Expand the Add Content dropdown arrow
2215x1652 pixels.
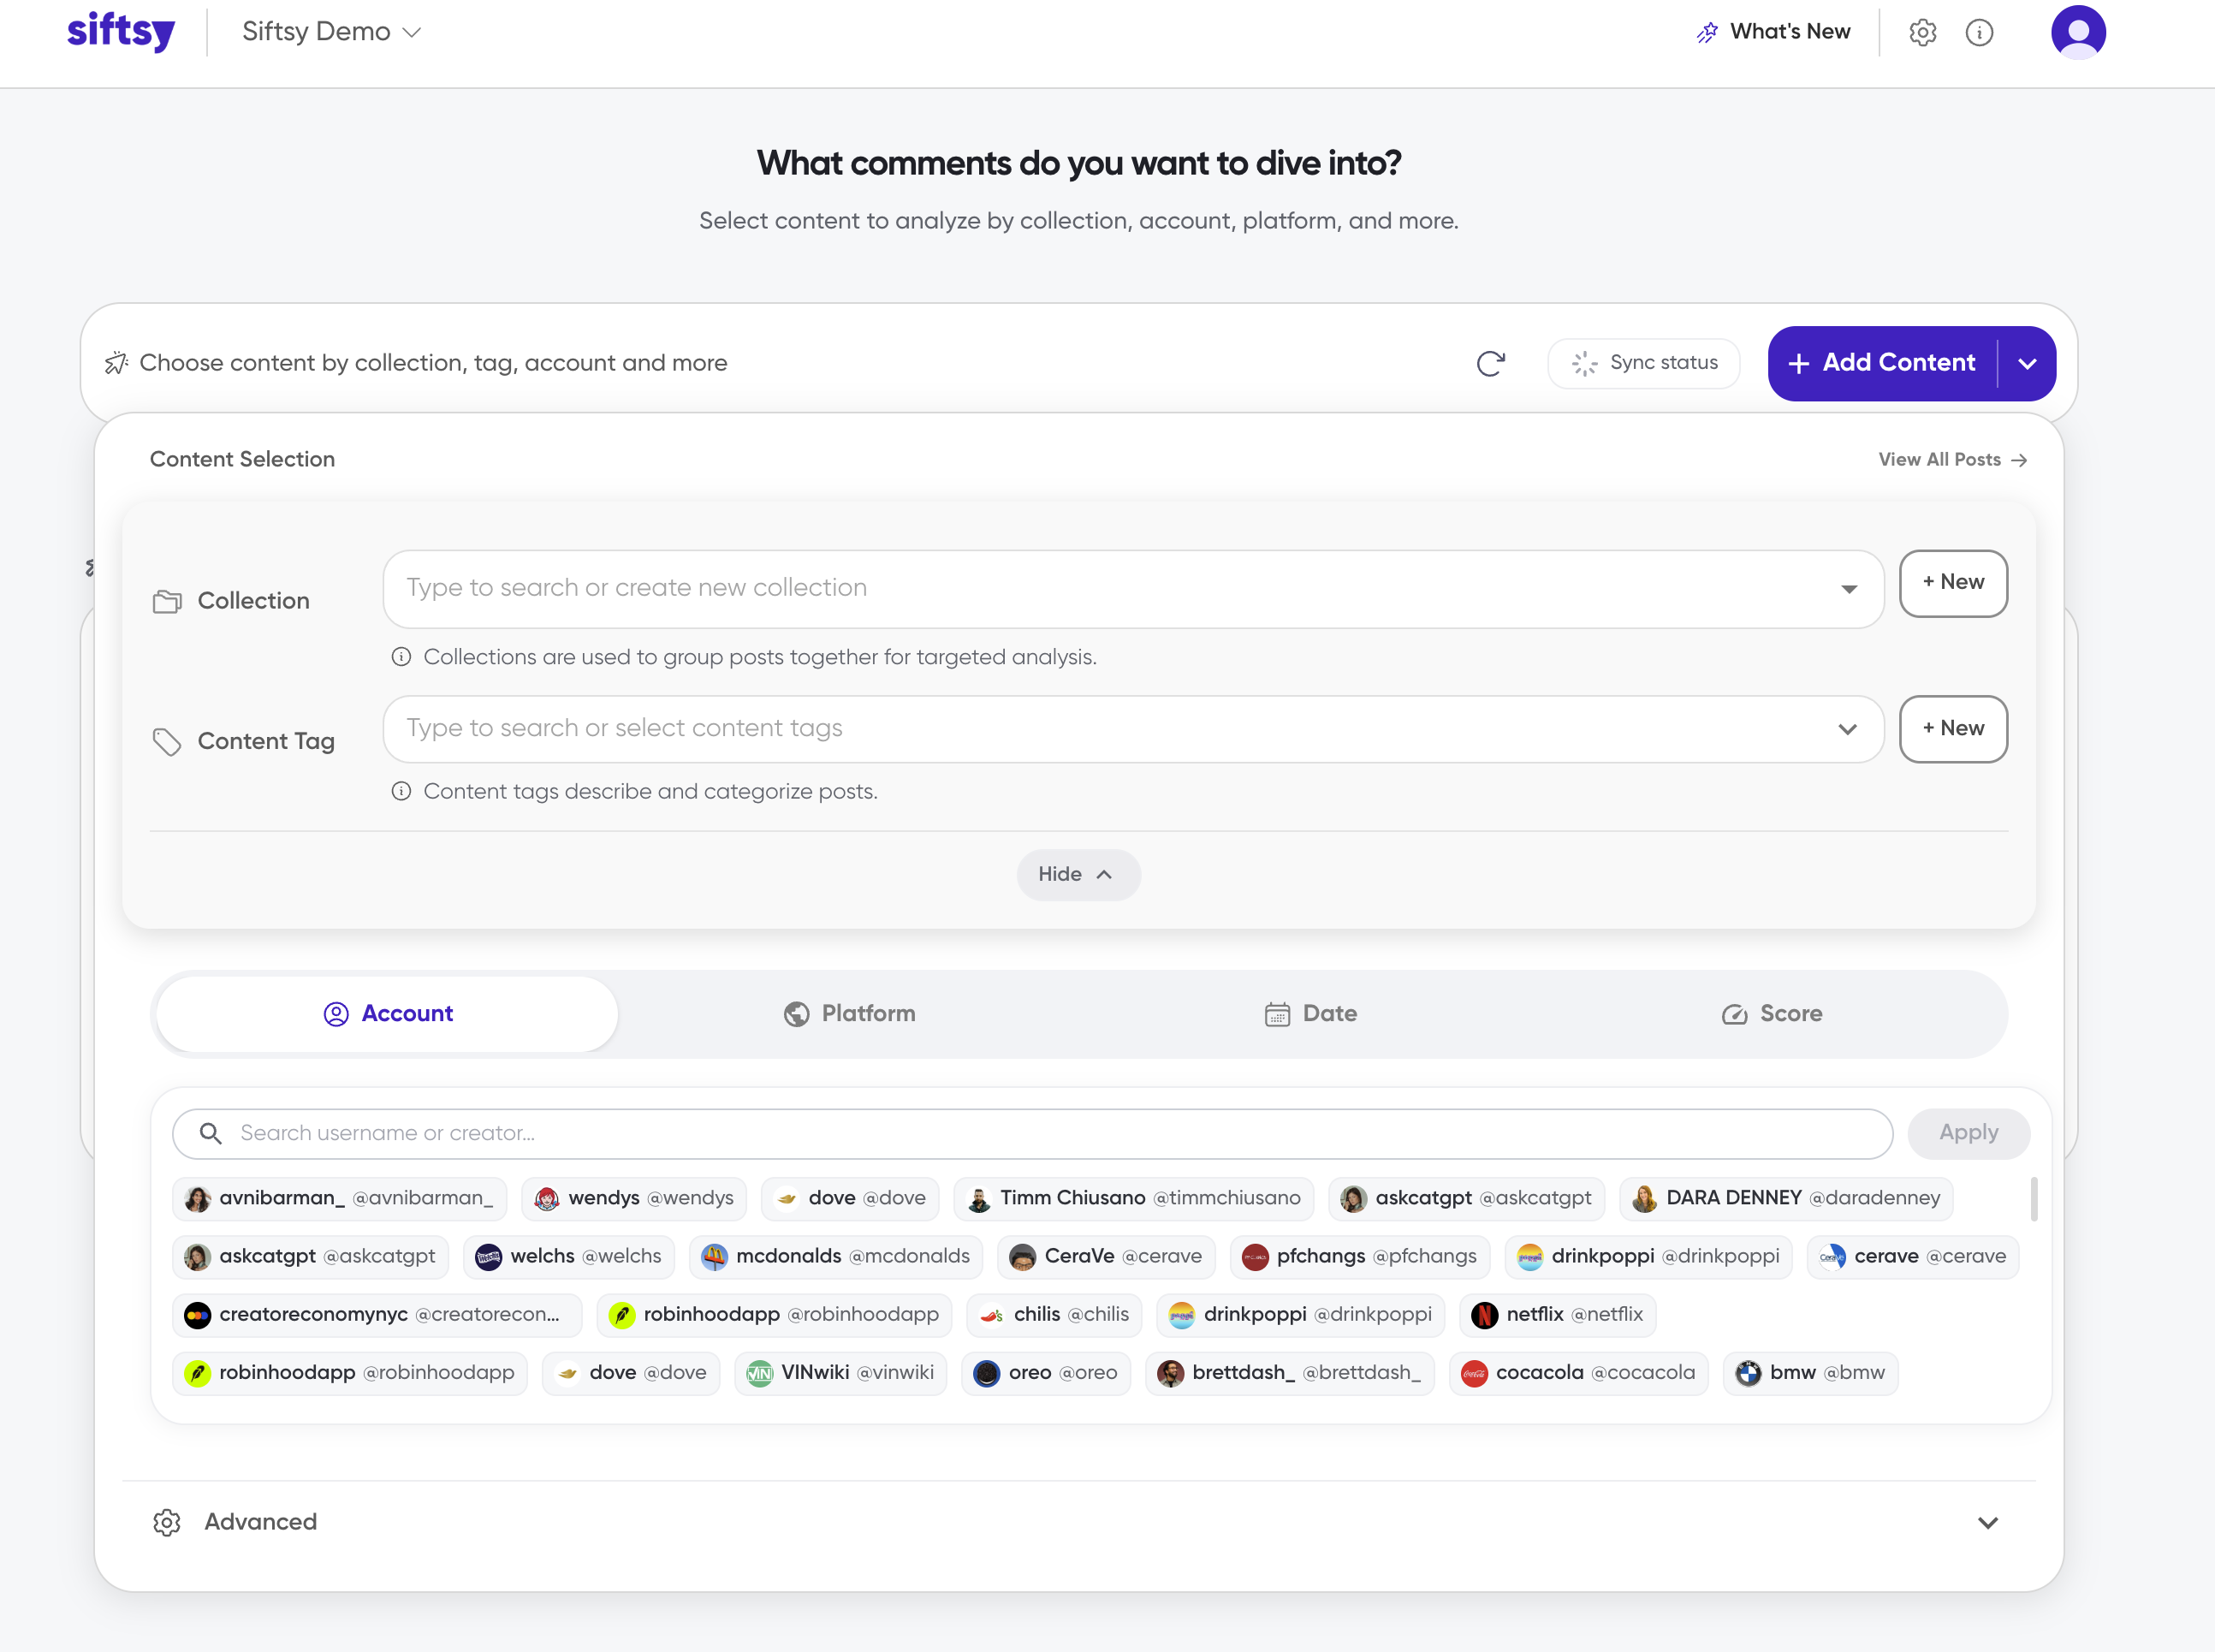point(2027,363)
